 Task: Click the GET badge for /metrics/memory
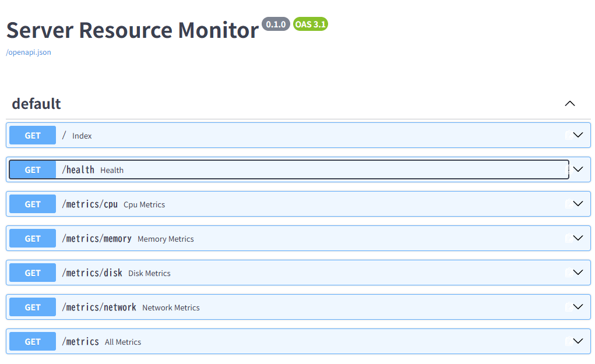[x=33, y=239]
